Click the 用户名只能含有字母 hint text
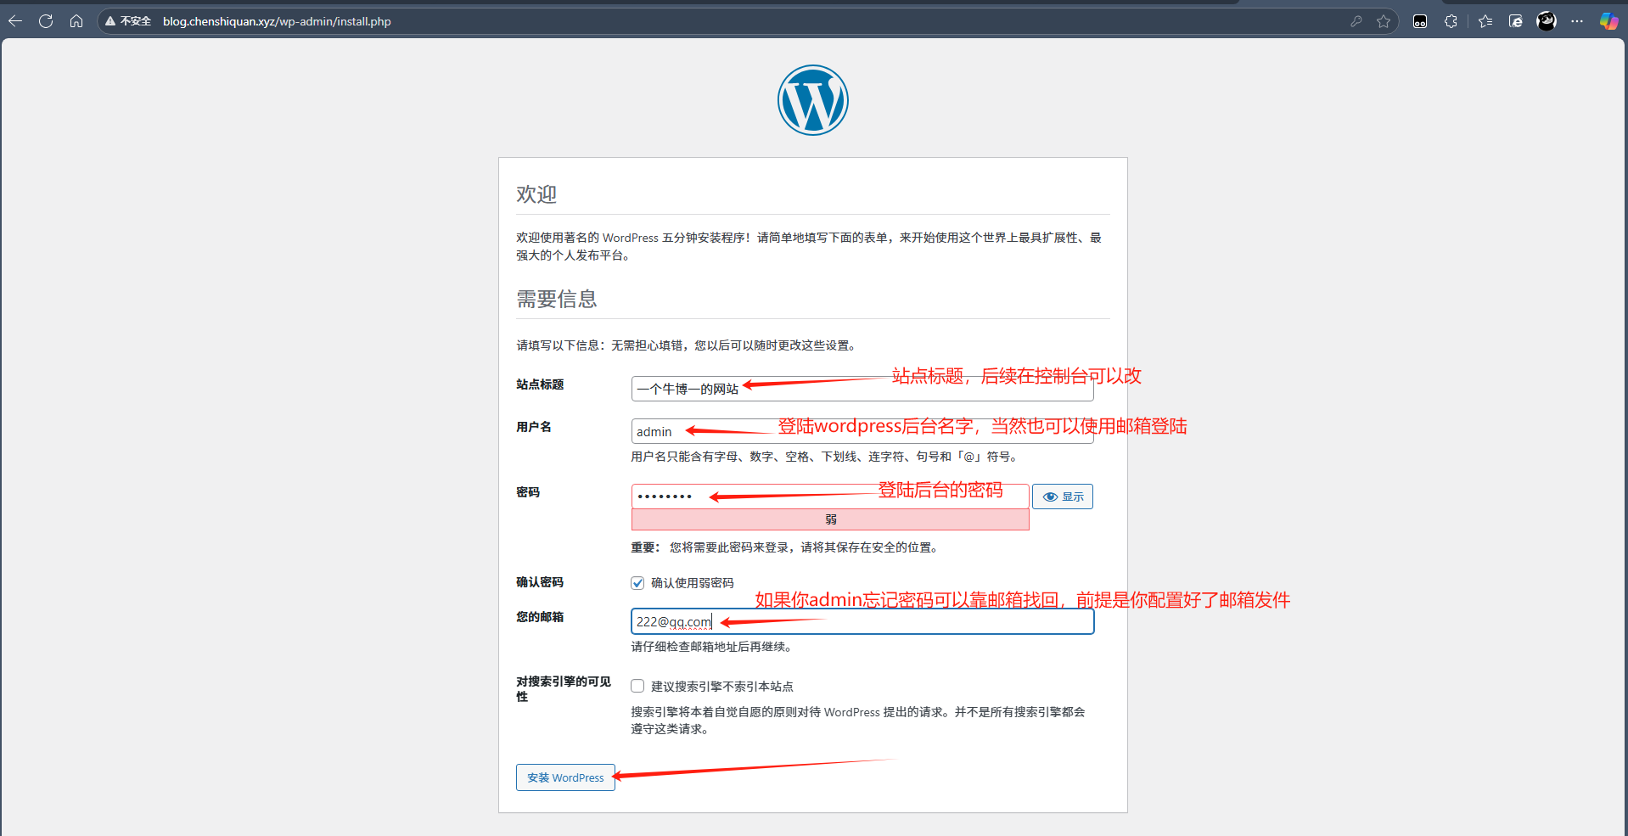The height and width of the screenshot is (836, 1628). [824, 457]
